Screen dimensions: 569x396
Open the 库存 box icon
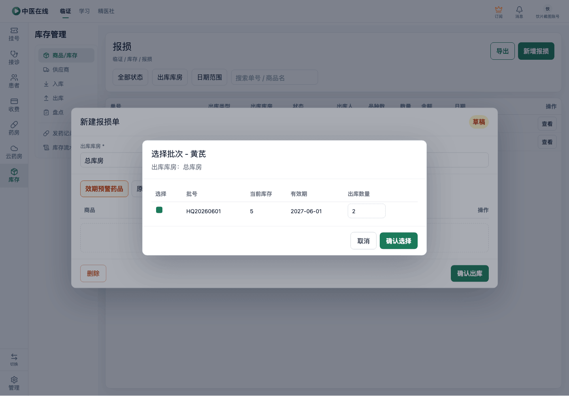pos(14,172)
